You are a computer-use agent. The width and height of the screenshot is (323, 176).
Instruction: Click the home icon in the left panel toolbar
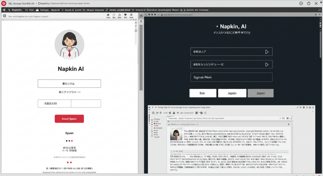(x=108, y=15)
